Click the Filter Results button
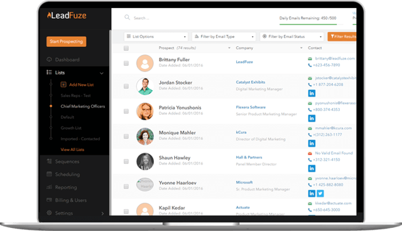Screen dimensions: 402x231 [x=342, y=36]
